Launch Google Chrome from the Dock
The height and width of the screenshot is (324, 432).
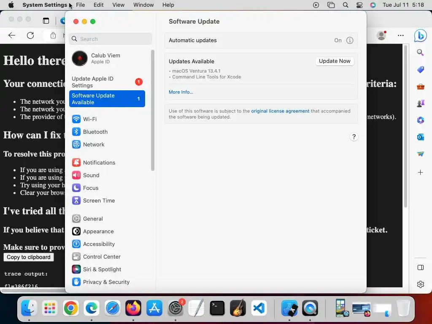[x=71, y=308]
